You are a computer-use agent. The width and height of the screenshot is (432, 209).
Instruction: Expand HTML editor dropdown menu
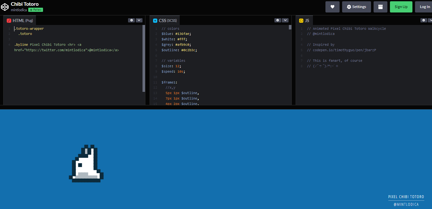[x=139, y=20]
